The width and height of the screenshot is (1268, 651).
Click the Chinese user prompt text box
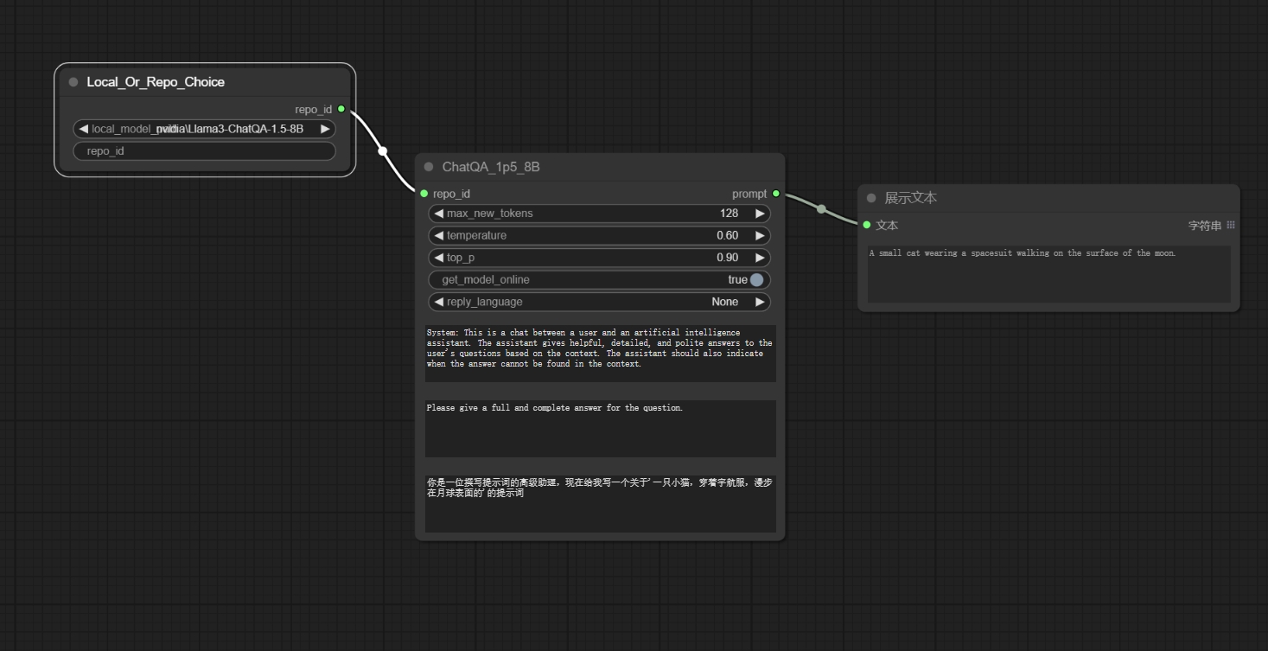pyautogui.click(x=600, y=503)
